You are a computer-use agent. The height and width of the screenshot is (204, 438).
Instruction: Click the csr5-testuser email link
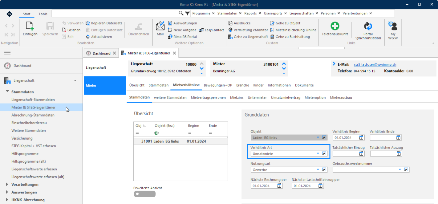pyautogui.click(x=375, y=64)
